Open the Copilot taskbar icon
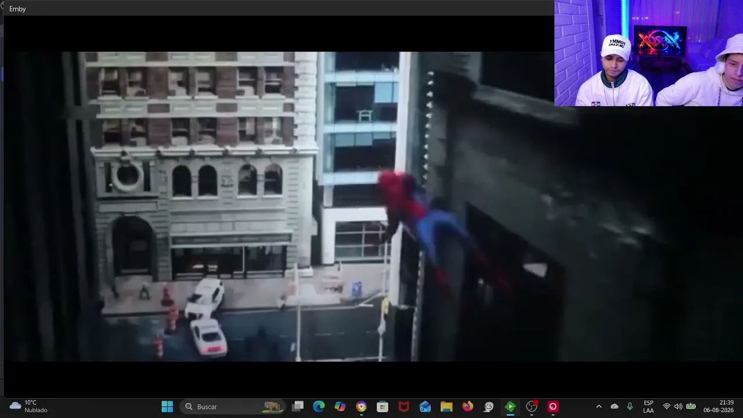Image resolution: width=743 pixels, height=418 pixels. (x=340, y=406)
